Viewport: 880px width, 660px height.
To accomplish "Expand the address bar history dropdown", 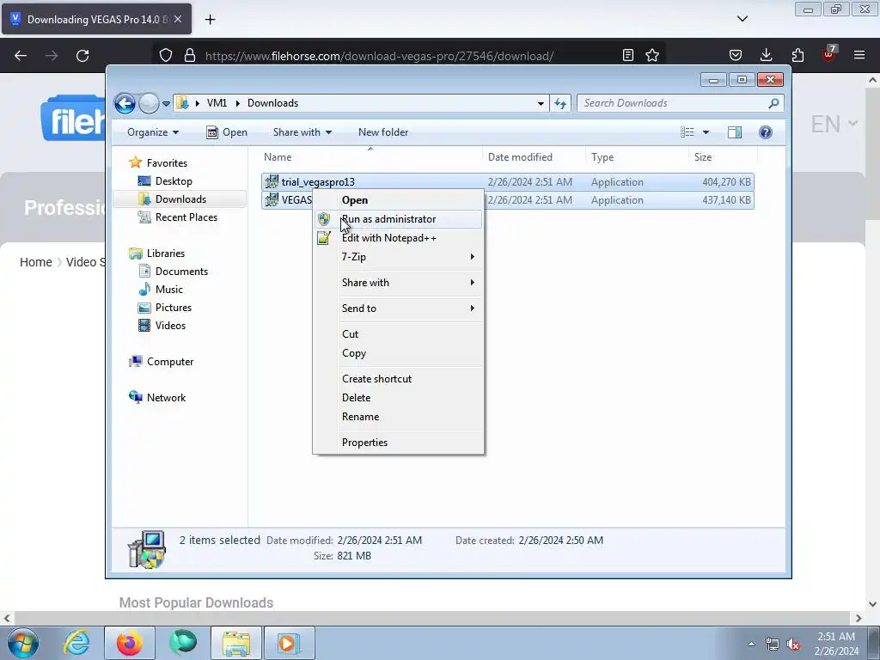I will click(541, 103).
